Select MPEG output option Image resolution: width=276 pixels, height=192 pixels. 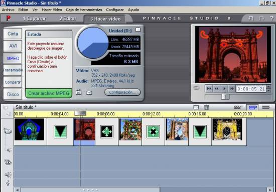click(x=13, y=58)
